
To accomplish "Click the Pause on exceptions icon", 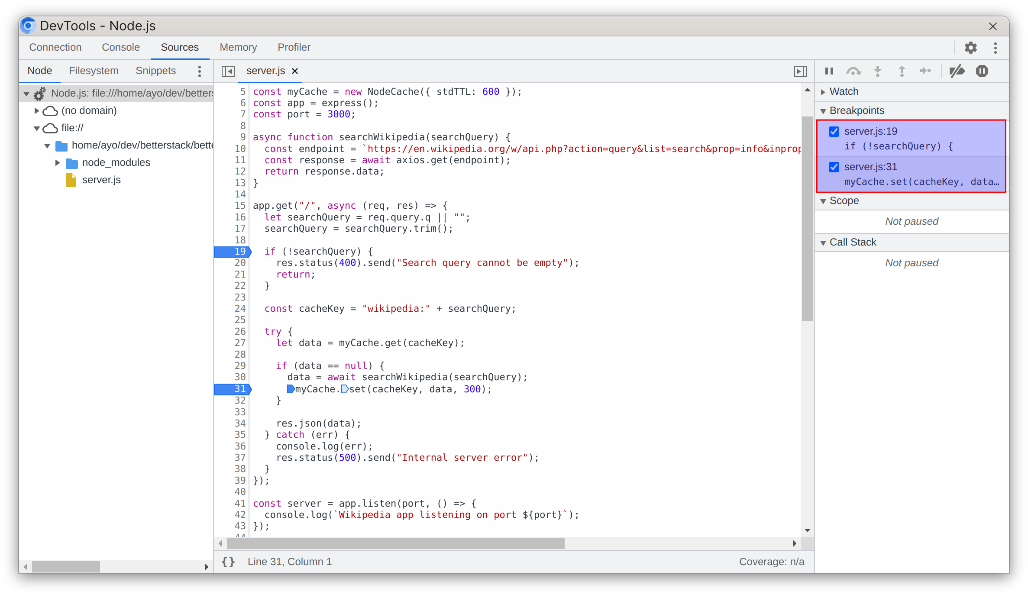I will coord(982,71).
